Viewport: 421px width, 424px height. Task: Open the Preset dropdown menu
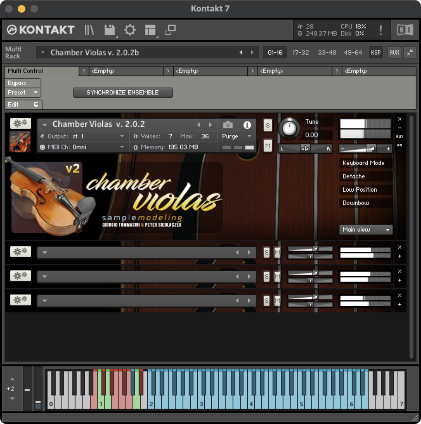[x=23, y=92]
